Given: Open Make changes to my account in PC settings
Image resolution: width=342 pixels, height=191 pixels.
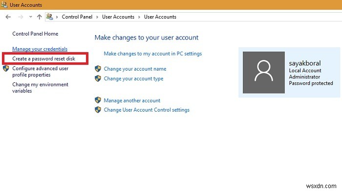Looking at the screenshot, I should tap(152, 54).
